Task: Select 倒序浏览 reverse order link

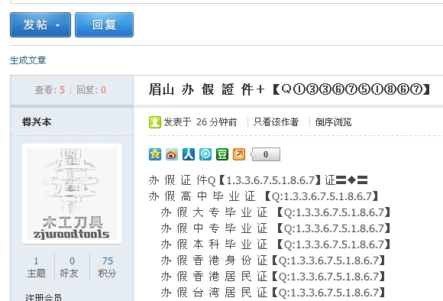Action: [x=333, y=122]
